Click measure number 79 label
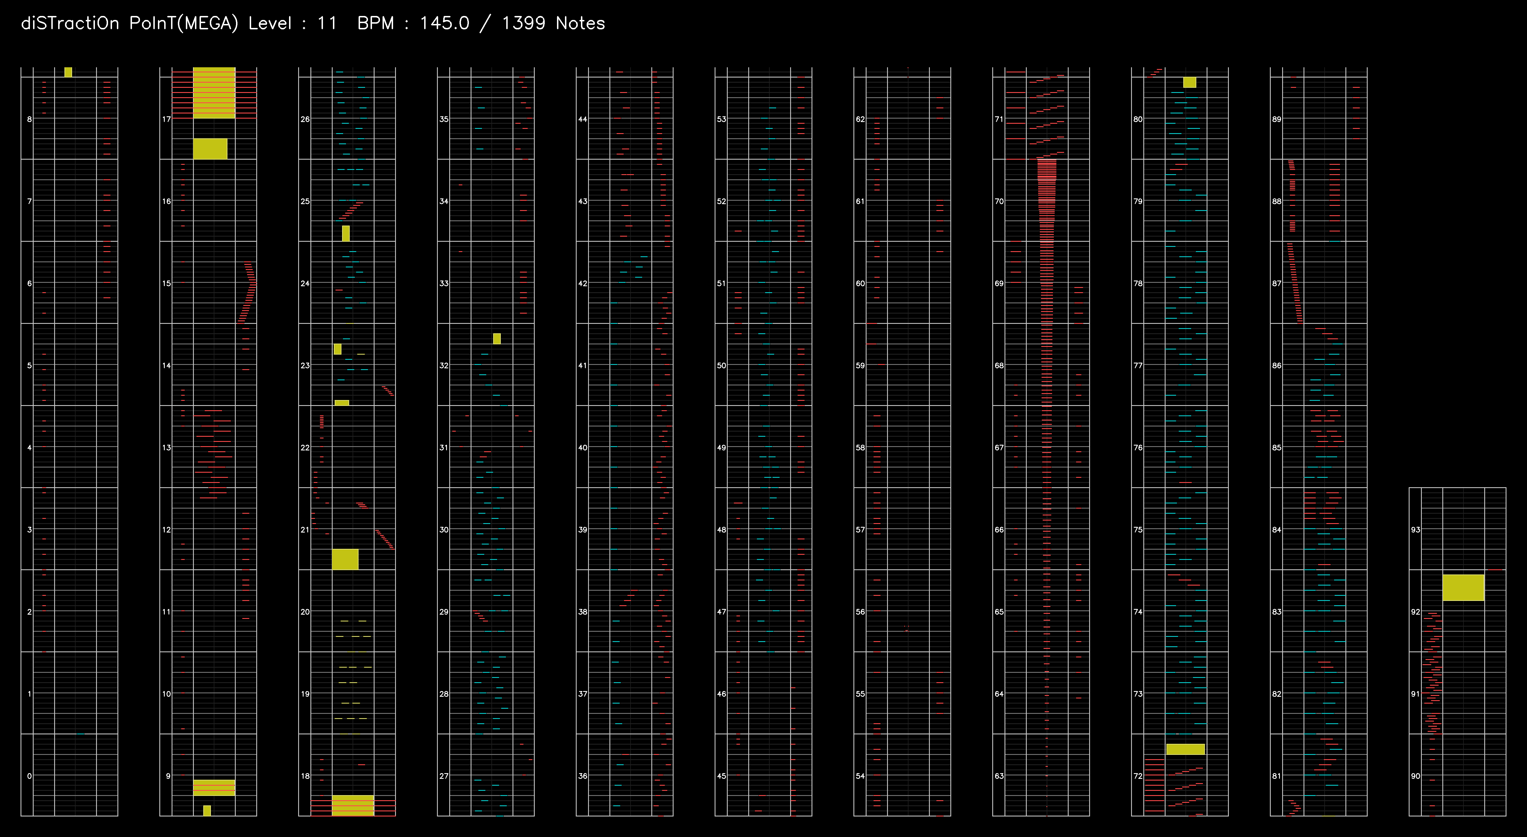The image size is (1527, 837). 1138,202
